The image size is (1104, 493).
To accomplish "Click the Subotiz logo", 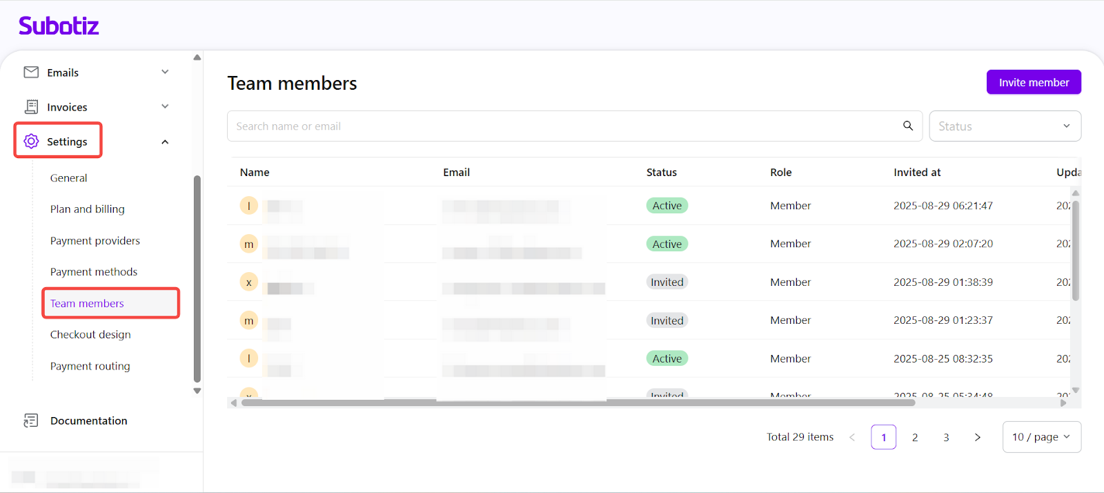I will (59, 26).
